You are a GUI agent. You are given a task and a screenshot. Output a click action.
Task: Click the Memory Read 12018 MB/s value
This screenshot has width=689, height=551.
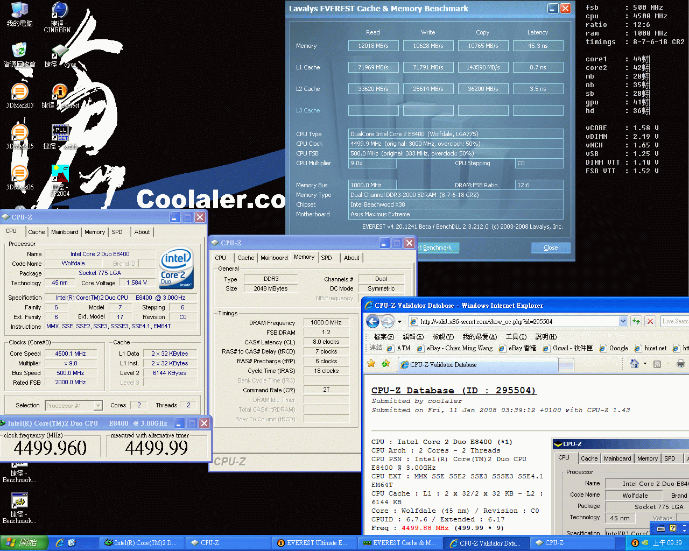(373, 46)
